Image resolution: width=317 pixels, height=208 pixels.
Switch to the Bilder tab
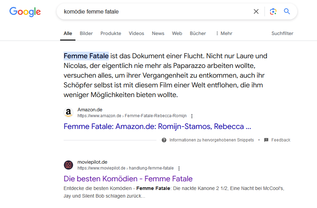coord(86,33)
